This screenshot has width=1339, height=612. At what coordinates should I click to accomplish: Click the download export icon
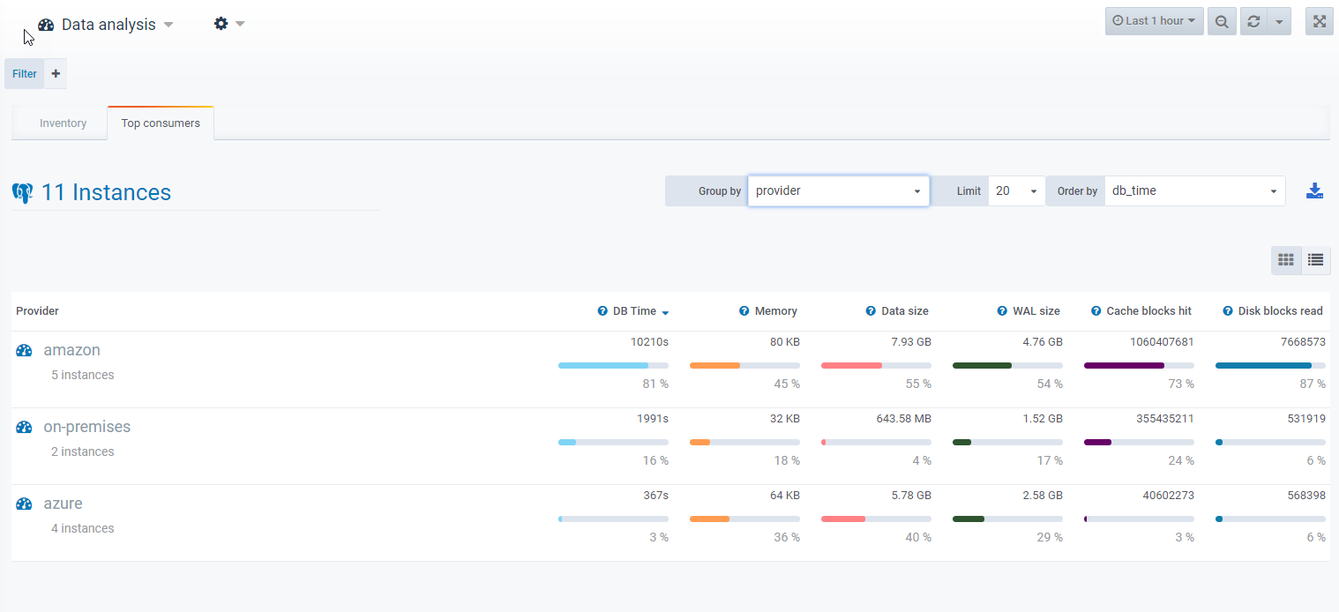coord(1314,191)
